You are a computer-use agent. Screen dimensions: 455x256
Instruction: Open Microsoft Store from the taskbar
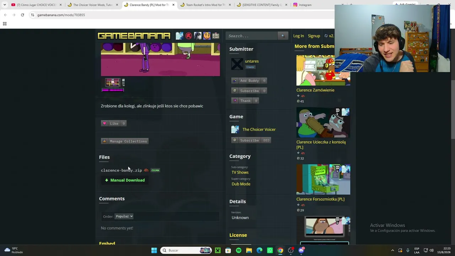[x=228, y=250]
